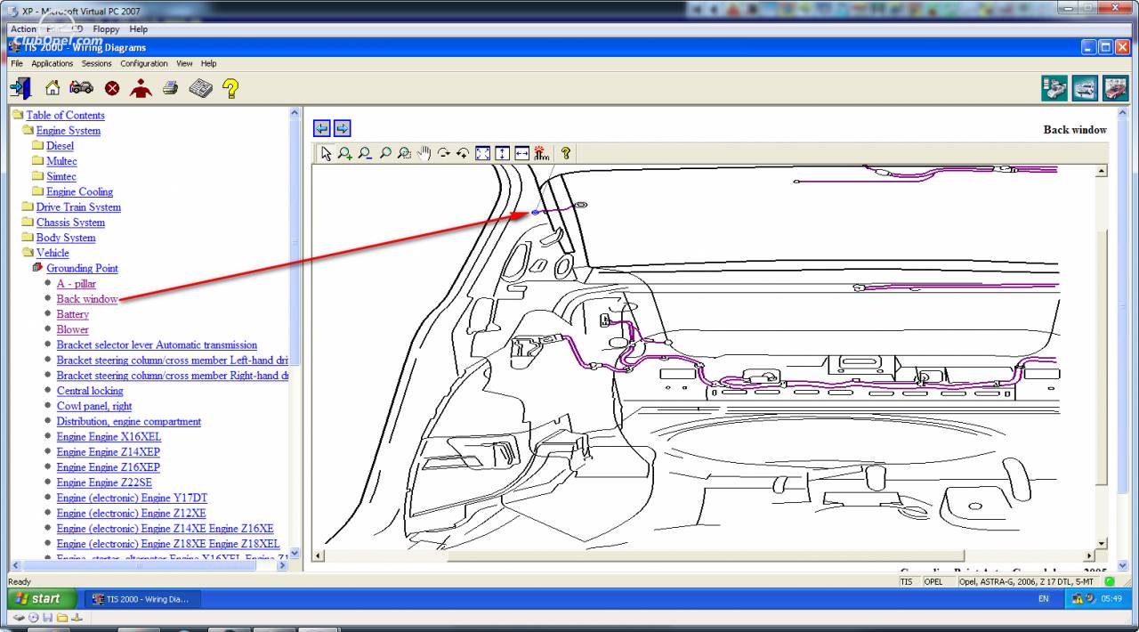Screen dimensions: 1139x632
Task: Open the Simtec folder link
Action: click(61, 176)
